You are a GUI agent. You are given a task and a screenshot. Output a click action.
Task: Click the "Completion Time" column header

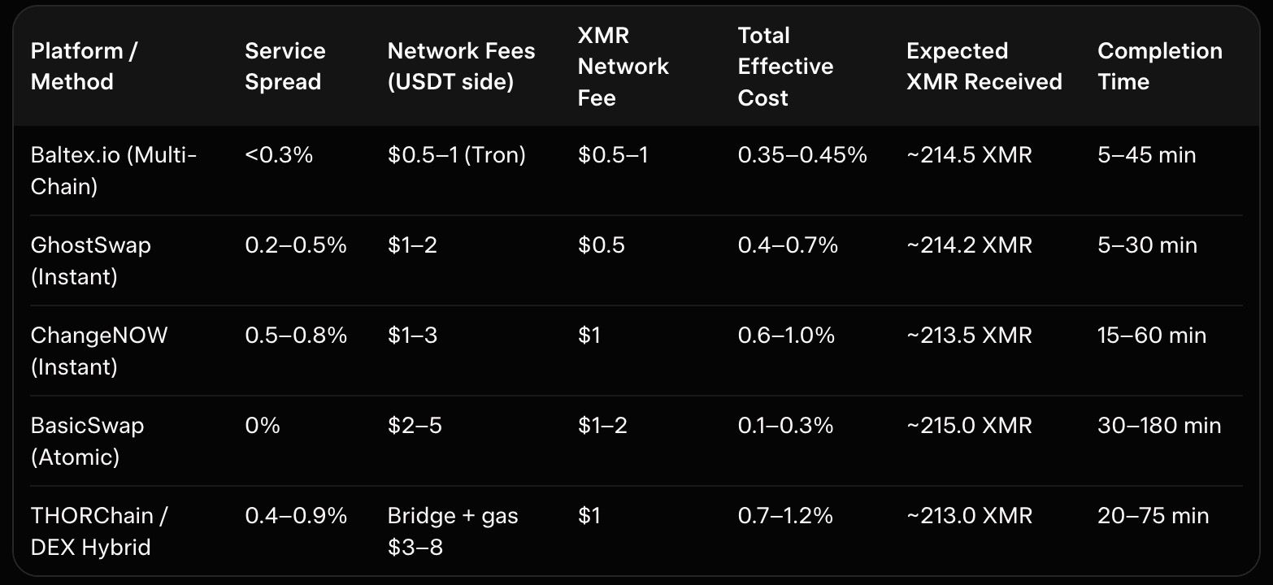[x=1159, y=67]
